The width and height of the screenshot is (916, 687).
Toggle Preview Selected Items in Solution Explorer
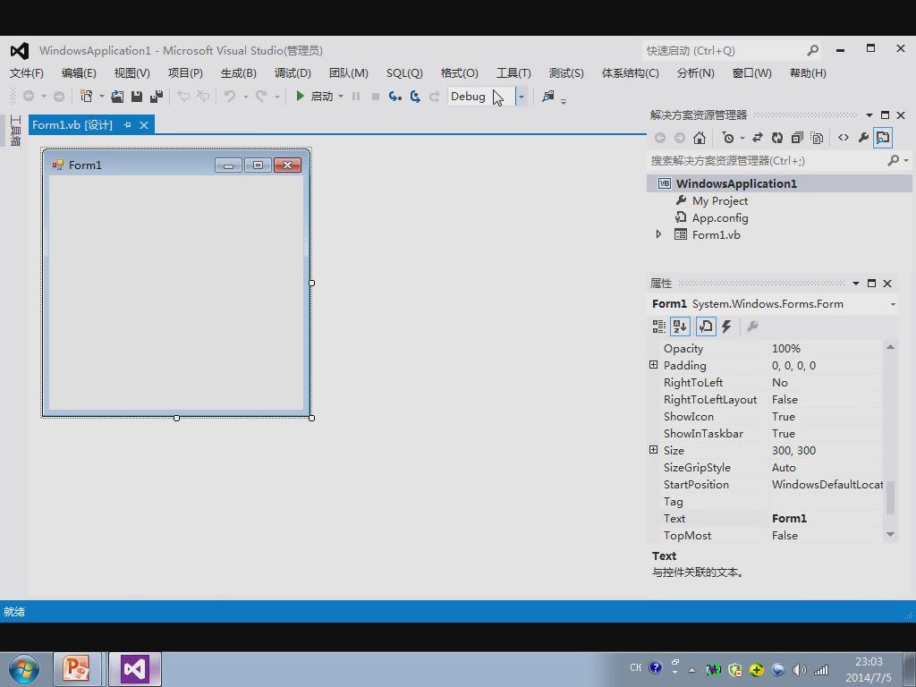tap(883, 138)
